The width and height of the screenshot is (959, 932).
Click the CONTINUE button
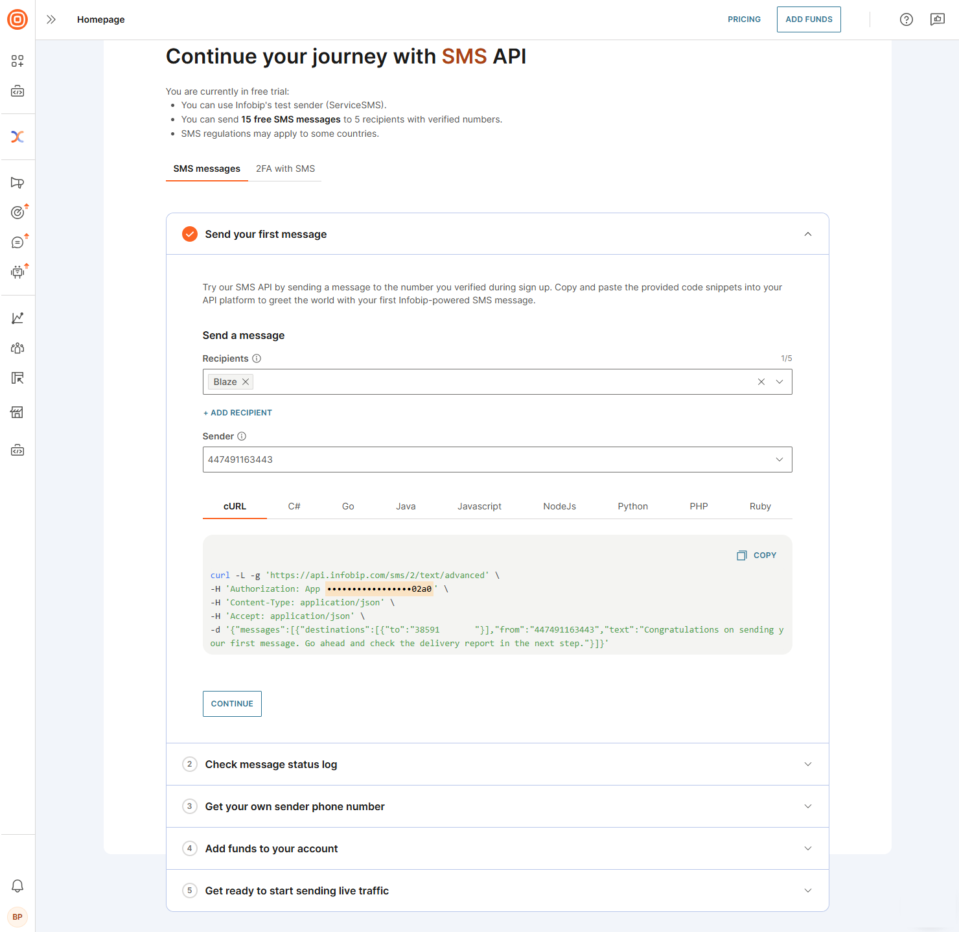[x=232, y=704]
